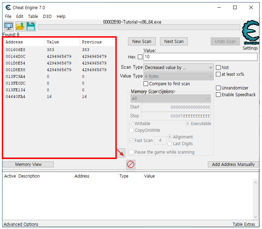Click the Stop address field
The height and width of the screenshot is (229, 262).
click(176, 116)
